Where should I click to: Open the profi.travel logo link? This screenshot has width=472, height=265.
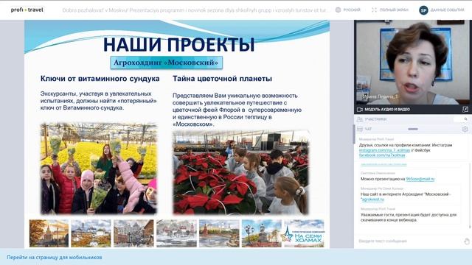point(27,10)
